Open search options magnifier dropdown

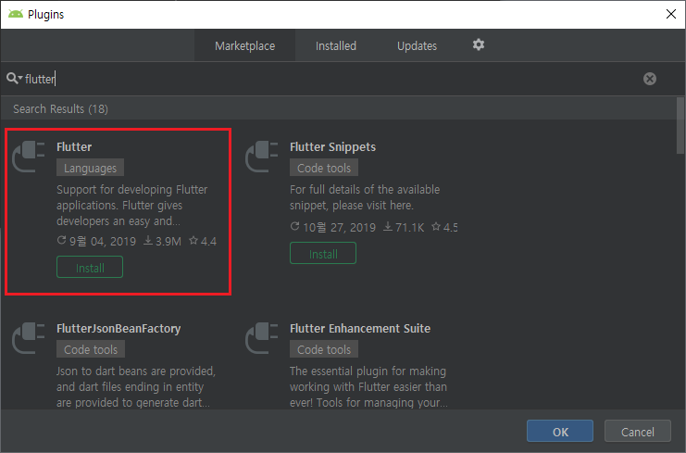pyautogui.click(x=15, y=79)
